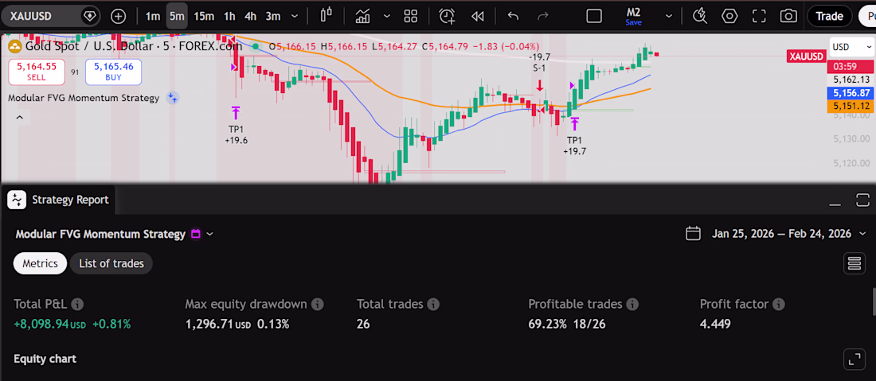Undo the last chart action
This screenshot has width=876, height=381.
pos(513,16)
